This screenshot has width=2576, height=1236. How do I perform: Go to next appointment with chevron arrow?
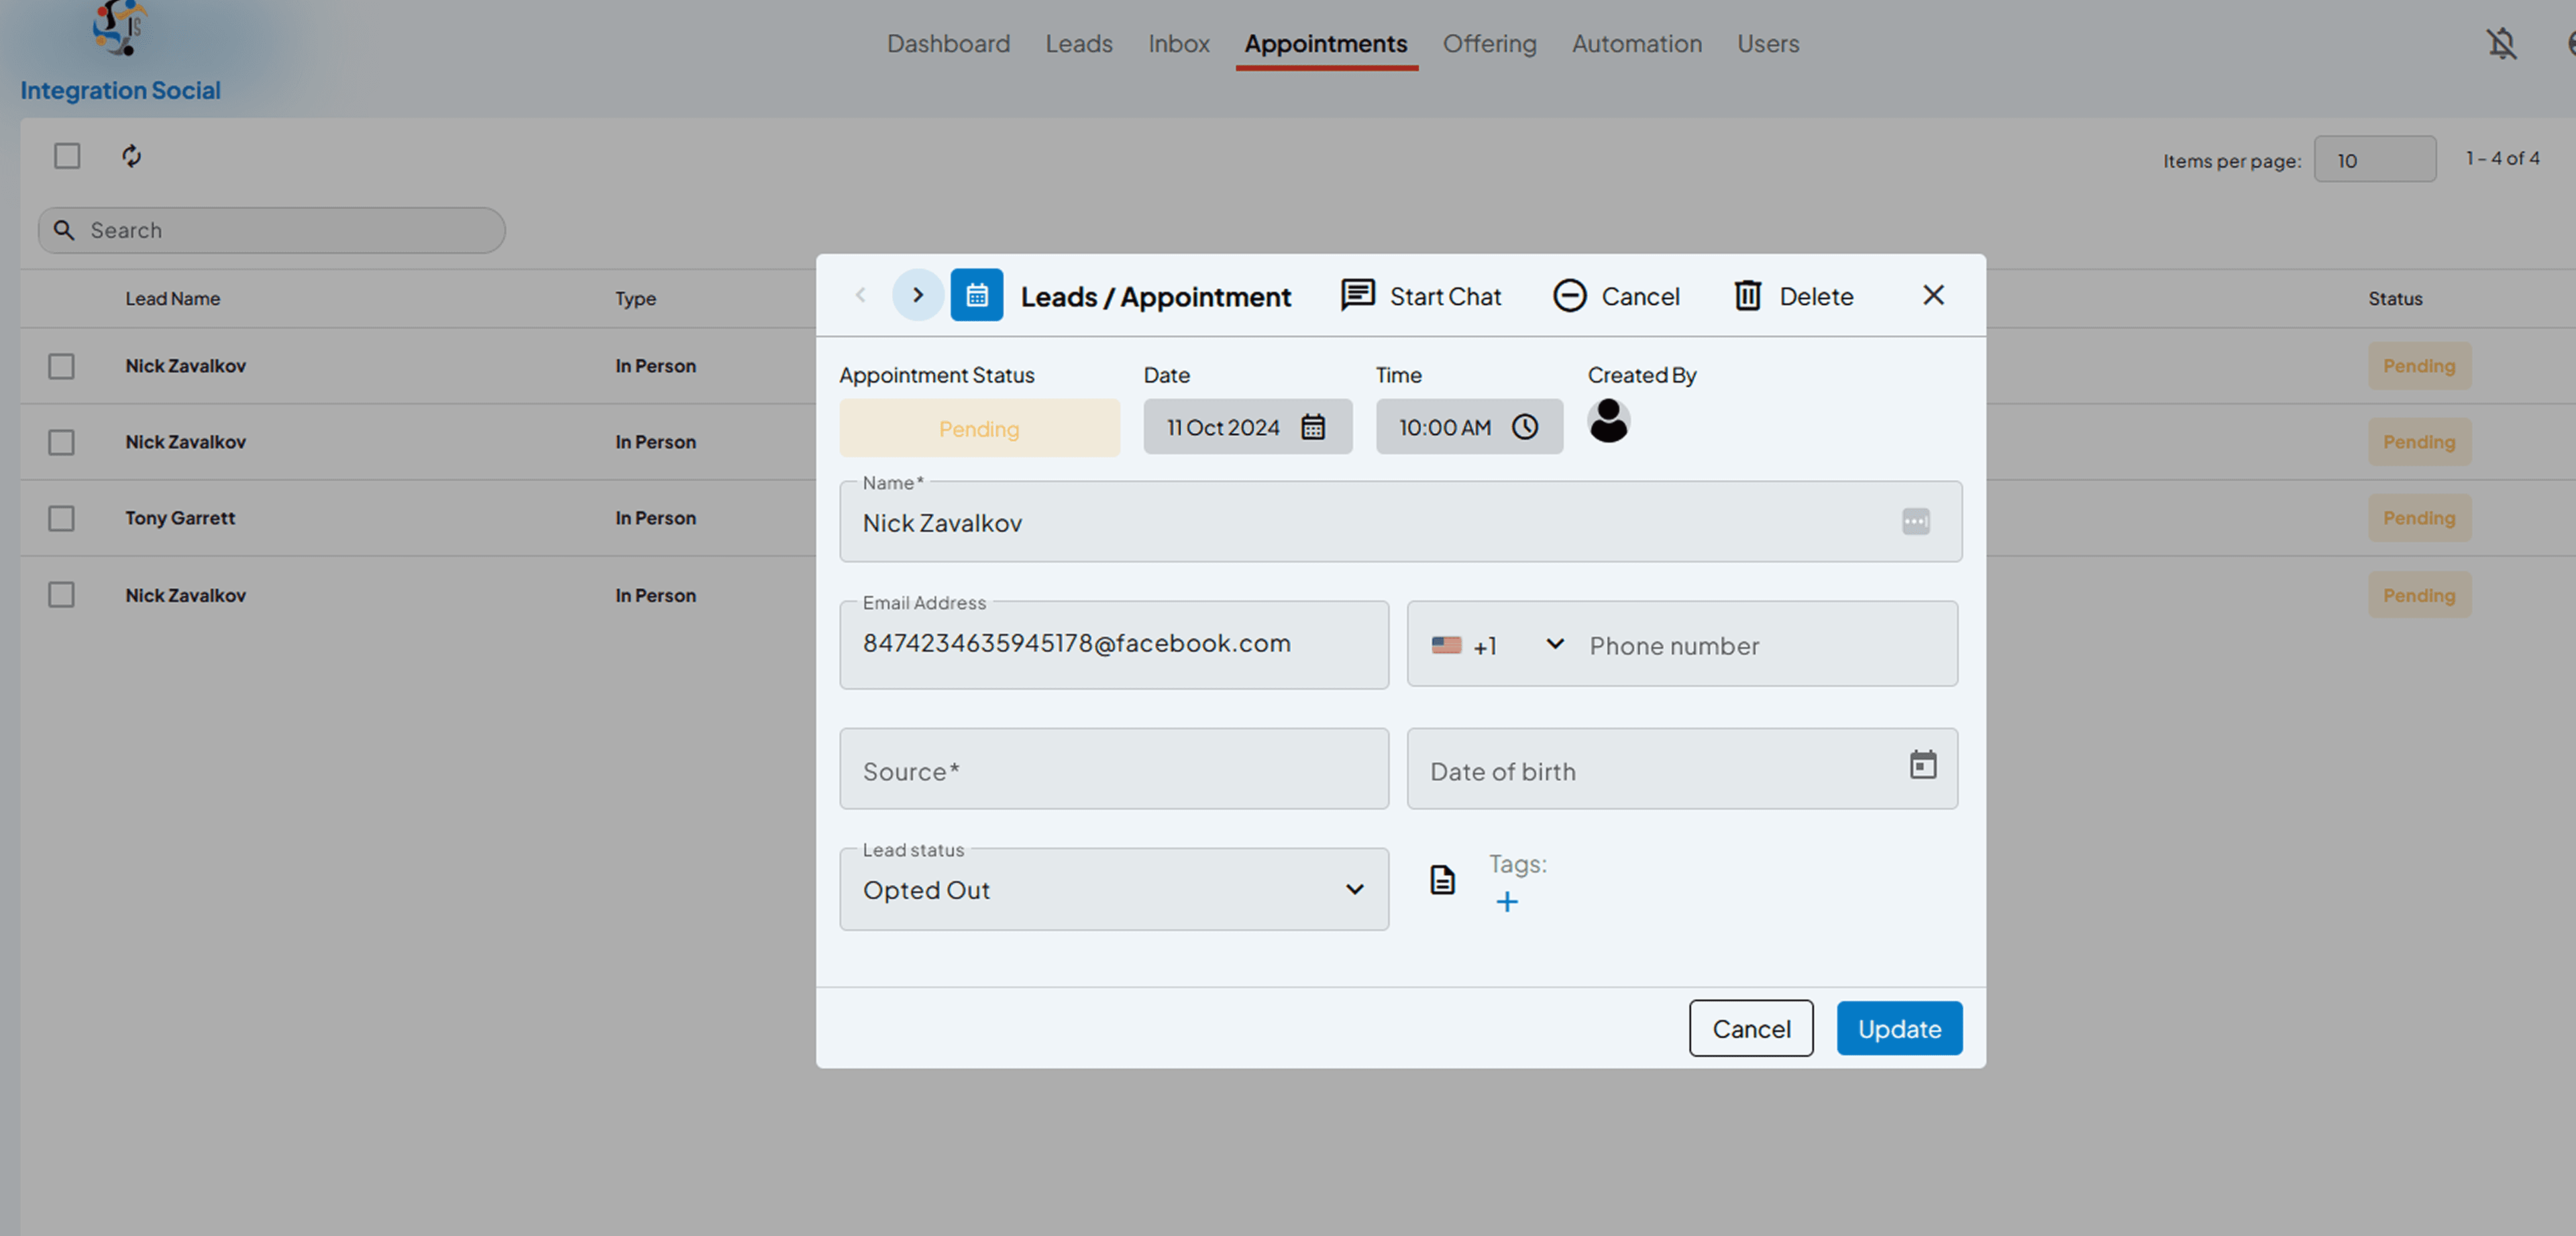tap(917, 295)
